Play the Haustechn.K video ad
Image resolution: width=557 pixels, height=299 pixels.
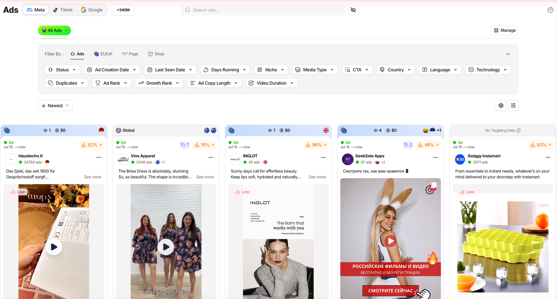(x=54, y=247)
